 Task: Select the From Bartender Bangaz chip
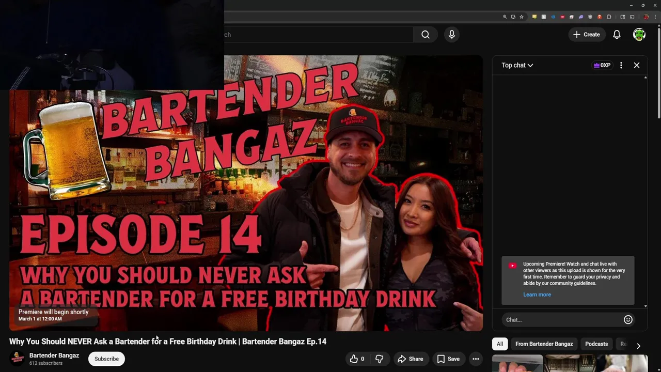[x=544, y=344]
